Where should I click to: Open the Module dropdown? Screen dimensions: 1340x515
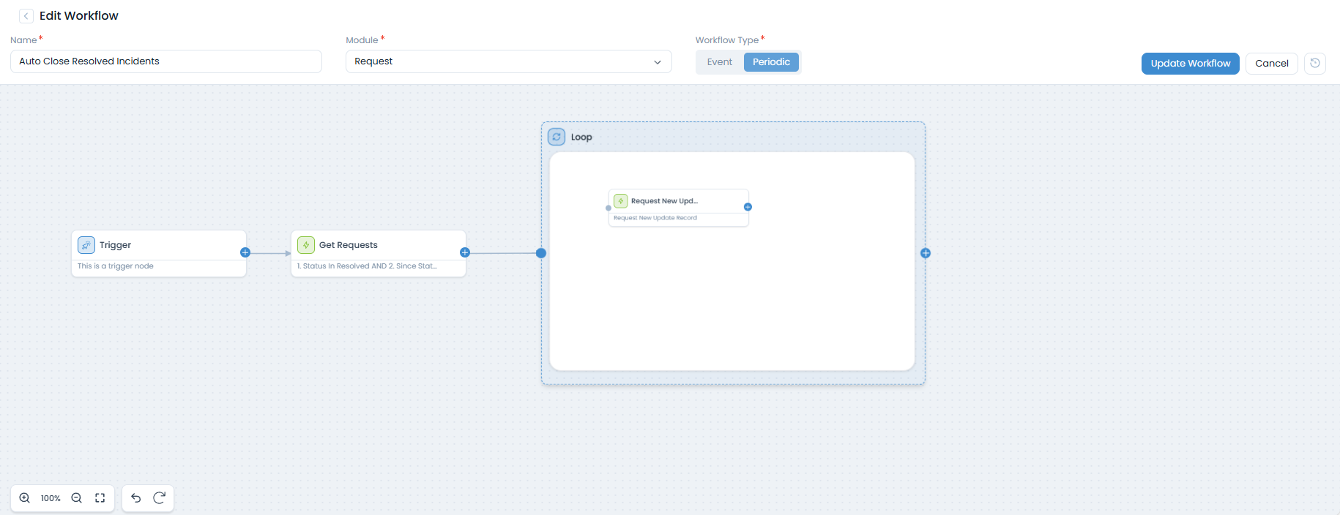(x=508, y=61)
